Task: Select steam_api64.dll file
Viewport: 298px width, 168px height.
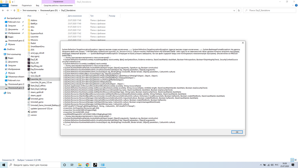Action: tap(37, 92)
